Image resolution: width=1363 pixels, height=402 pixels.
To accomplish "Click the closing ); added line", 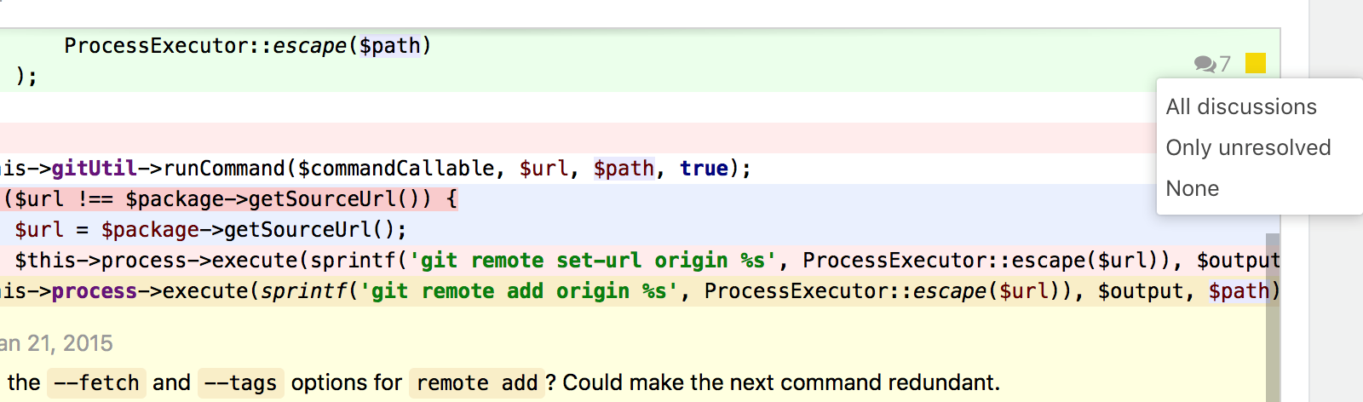I will [x=26, y=77].
